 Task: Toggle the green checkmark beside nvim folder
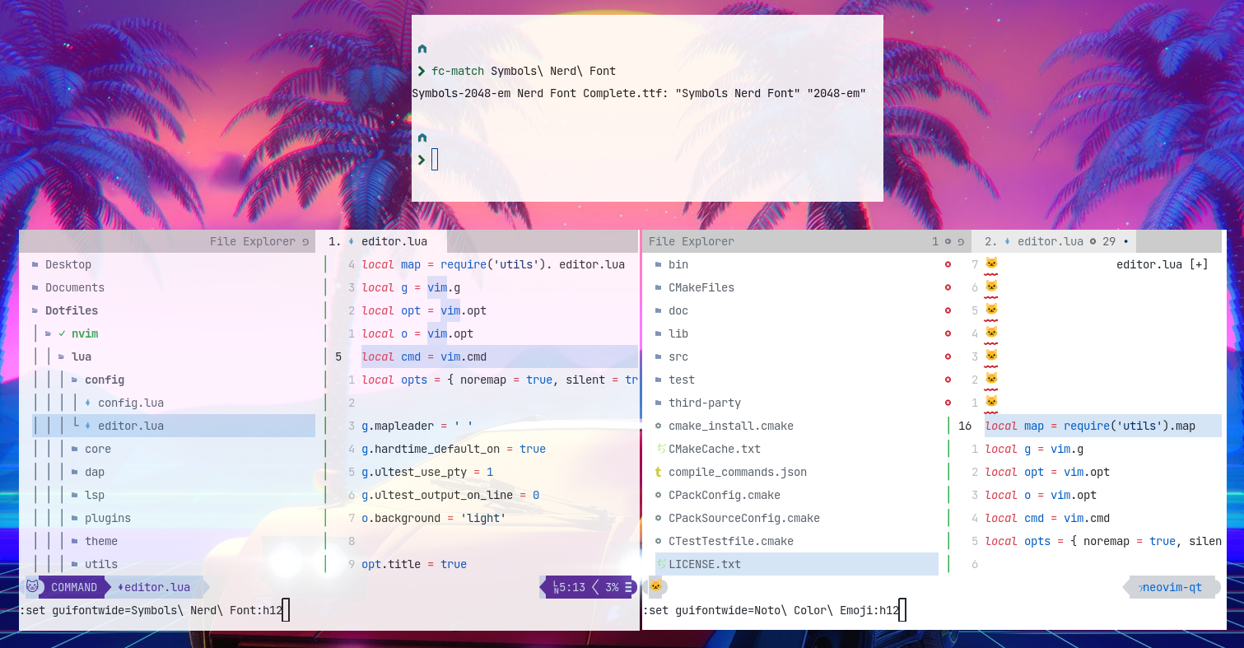point(63,333)
